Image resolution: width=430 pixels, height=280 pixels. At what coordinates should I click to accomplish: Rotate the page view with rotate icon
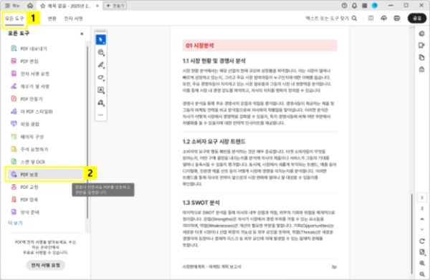click(422, 241)
